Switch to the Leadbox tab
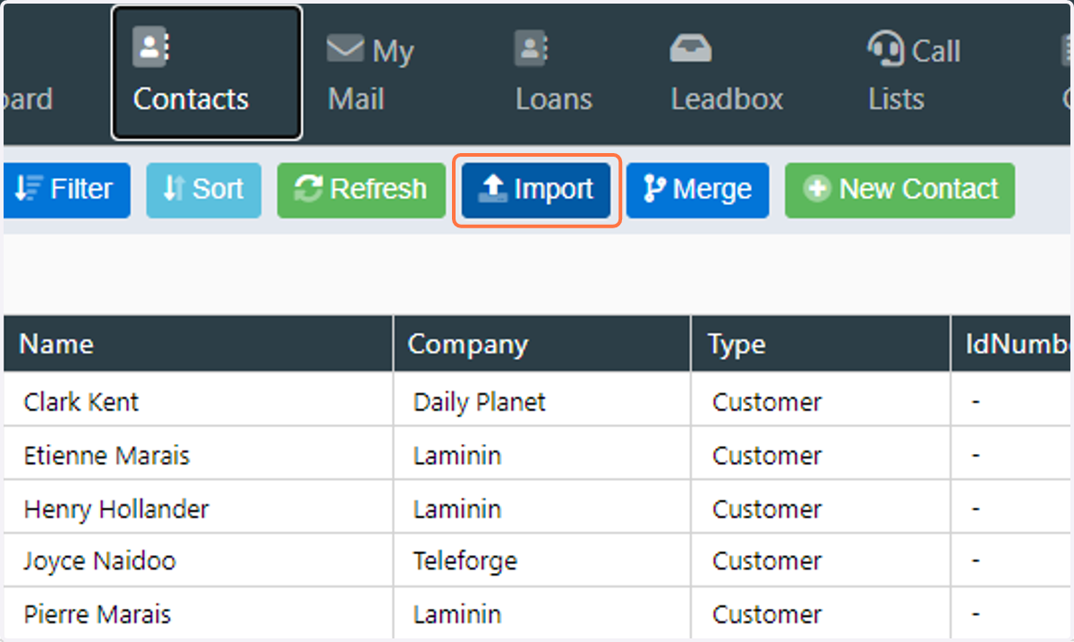 point(727,73)
